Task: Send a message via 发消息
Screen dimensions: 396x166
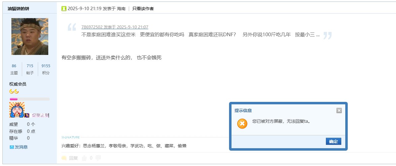Action: (x=19, y=147)
